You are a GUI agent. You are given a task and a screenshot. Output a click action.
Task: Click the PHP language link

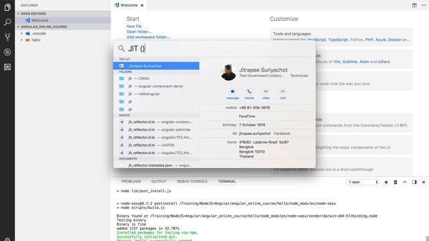pos(369,39)
